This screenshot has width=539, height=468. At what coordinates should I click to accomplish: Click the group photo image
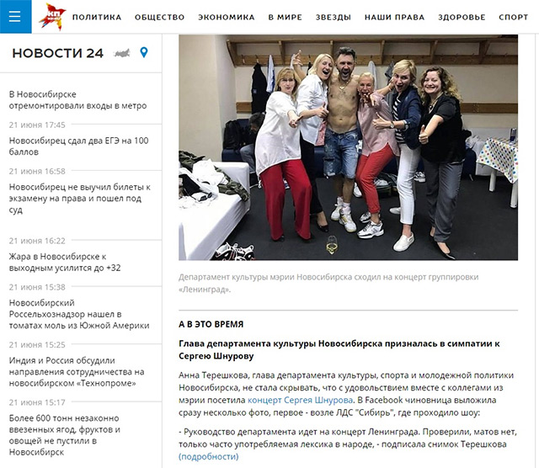pos(348,147)
